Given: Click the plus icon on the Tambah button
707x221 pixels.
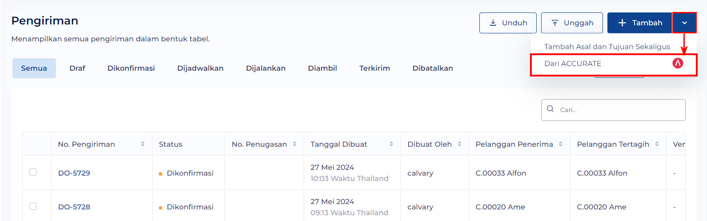Looking at the screenshot, I should click(x=622, y=23).
